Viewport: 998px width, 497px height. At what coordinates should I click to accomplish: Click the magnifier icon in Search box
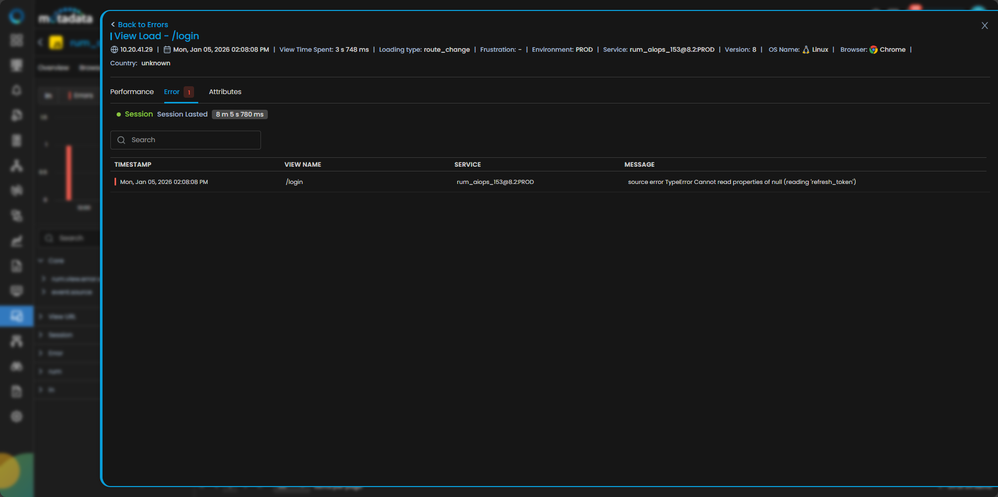tap(121, 140)
